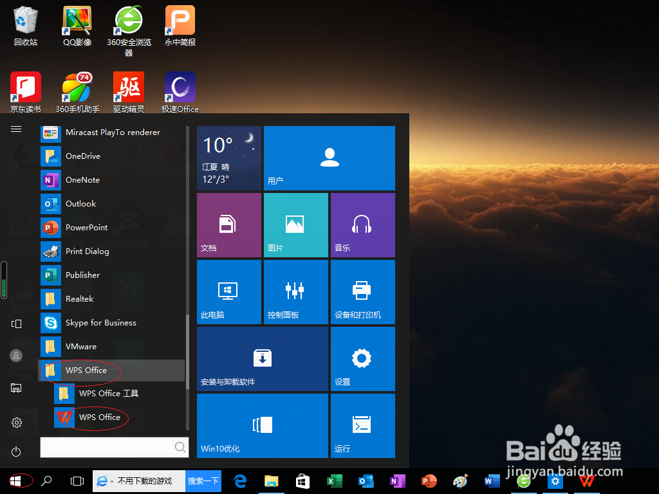This screenshot has height=494, width=659.
Task: Open 驱动精灵 desktop shortcut
Action: (x=129, y=92)
